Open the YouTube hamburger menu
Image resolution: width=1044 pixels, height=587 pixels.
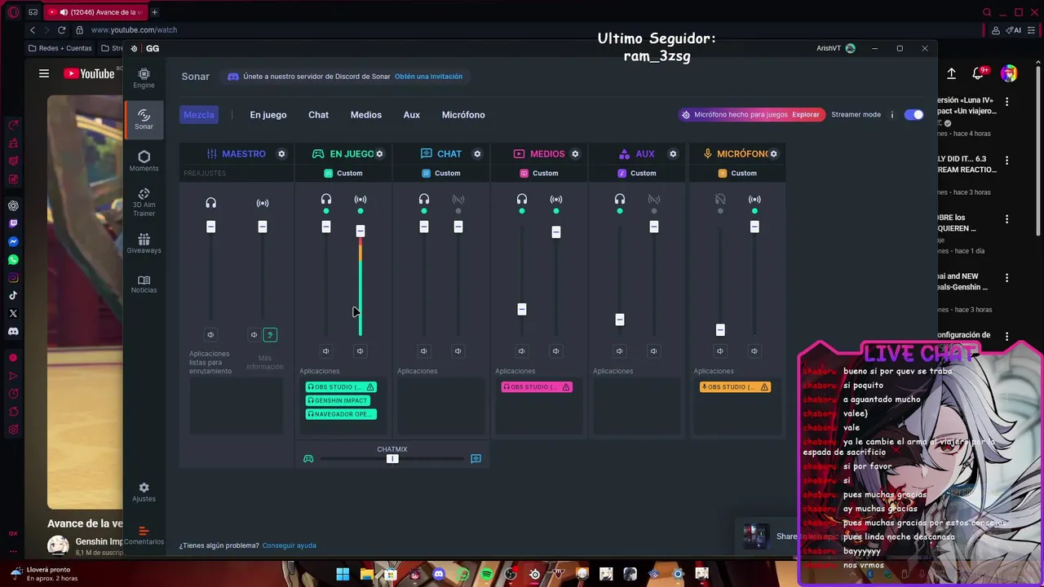click(44, 73)
